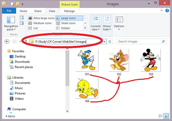The image size is (172, 121).
Task: Toggle the Details pane button
Action: 22,23
